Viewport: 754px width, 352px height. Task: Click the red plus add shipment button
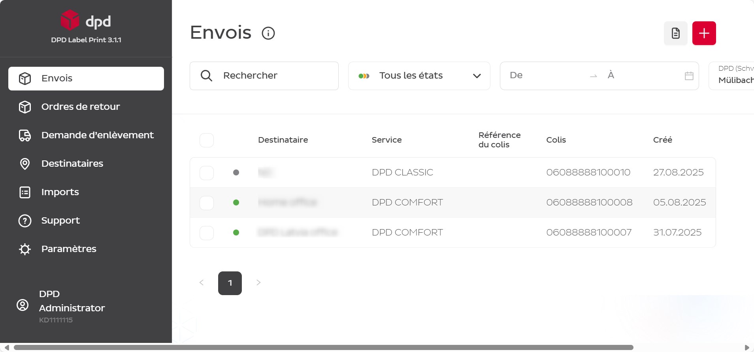[x=704, y=33]
